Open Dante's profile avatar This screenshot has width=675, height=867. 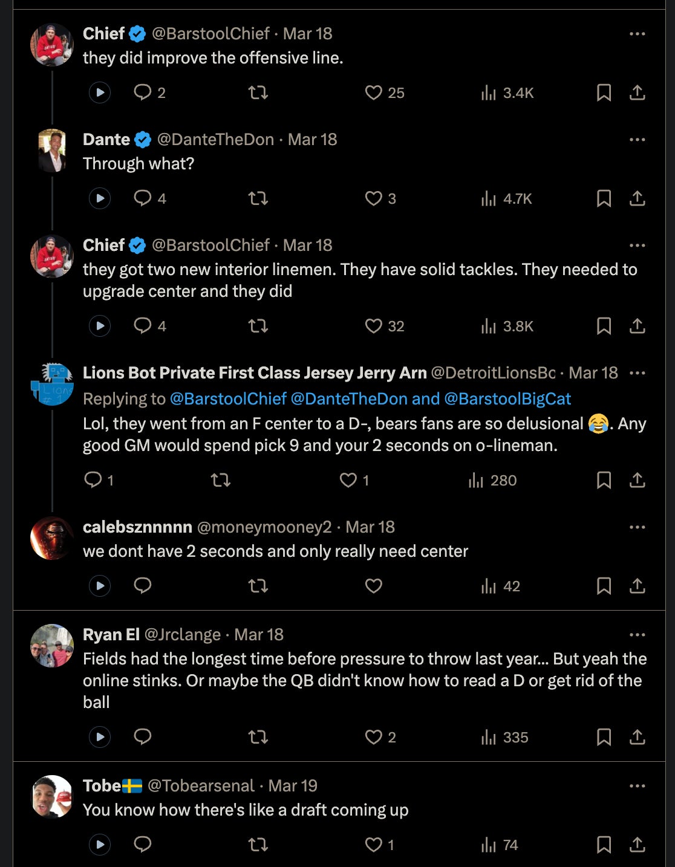pos(52,151)
